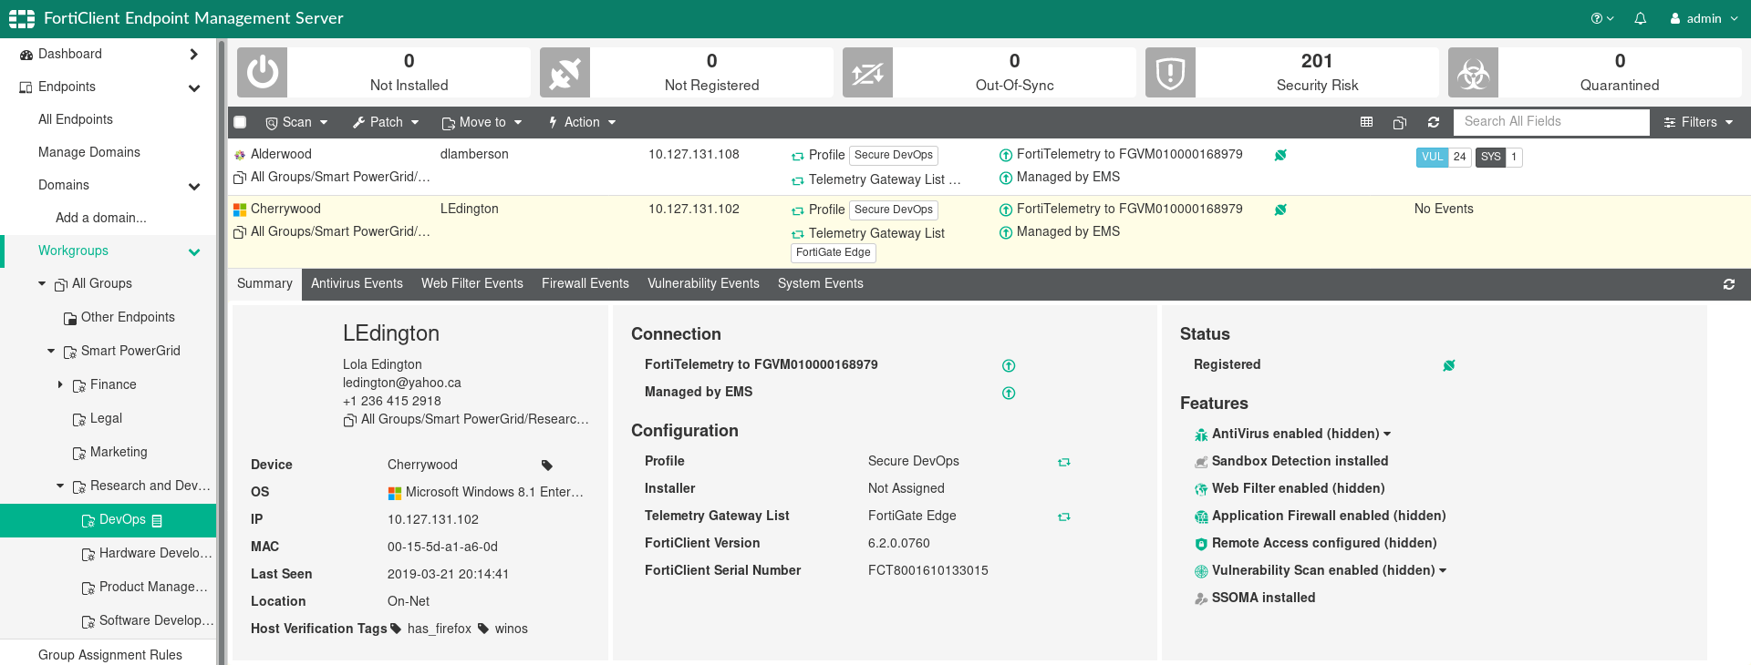Toggle the select-all endpoints checkbox
This screenshot has height=665, width=1751.
(x=240, y=122)
